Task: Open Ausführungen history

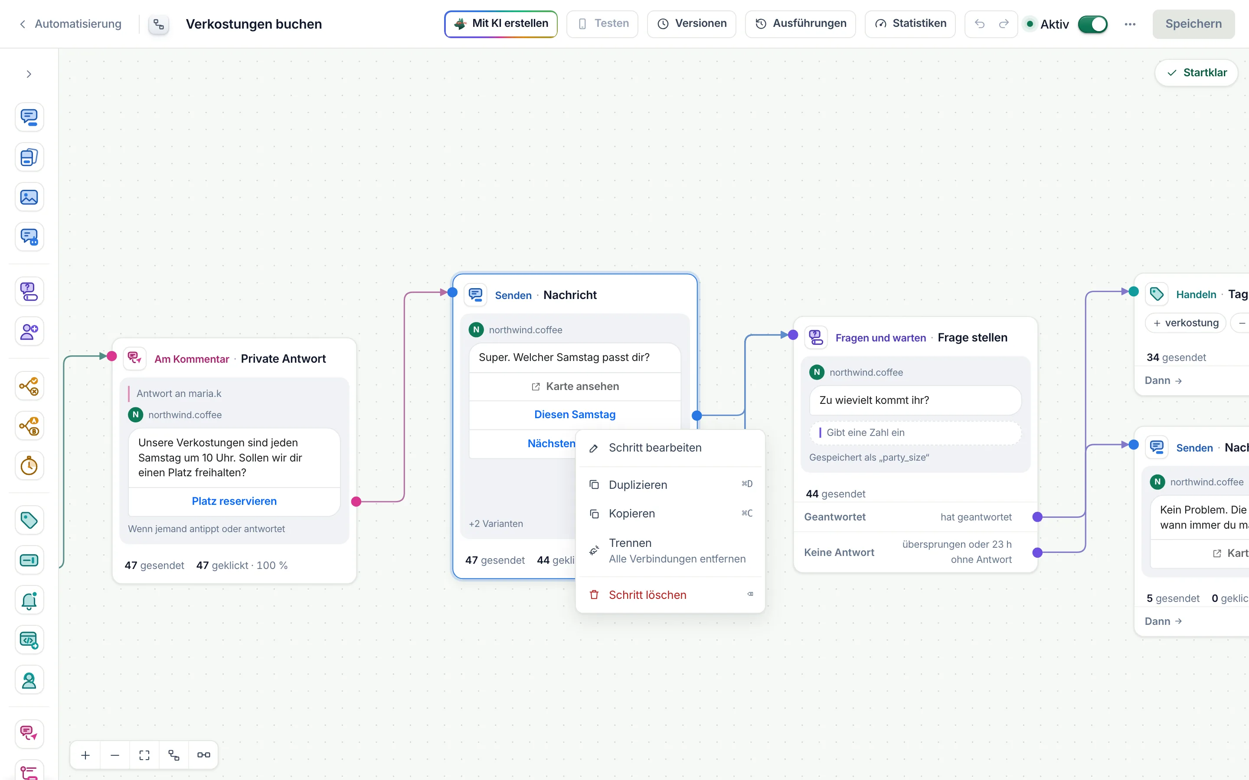Action: (x=801, y=24)
